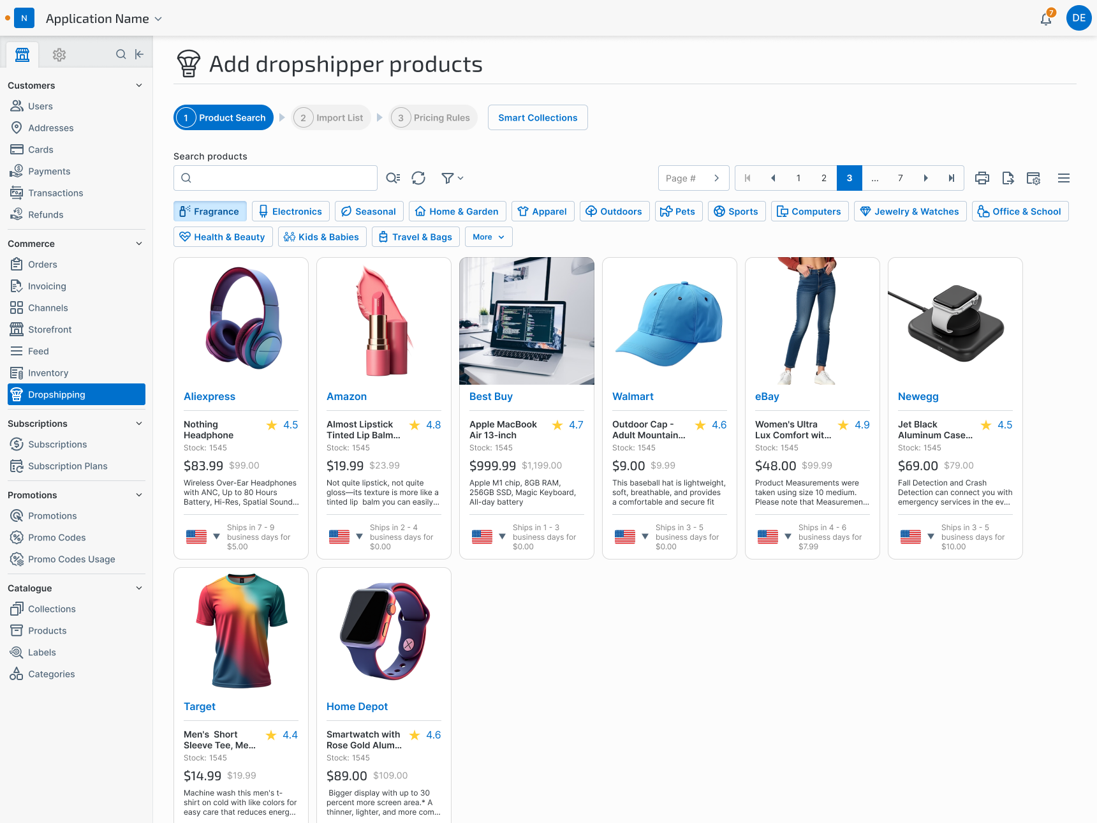Collapse the sidebar with the arrow icon
This screenshot has height=823, width=1097.
click(x=139, y=54)
